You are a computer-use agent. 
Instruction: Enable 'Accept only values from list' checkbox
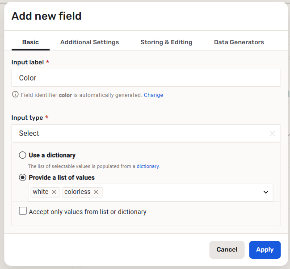click(x=23, y=211)
